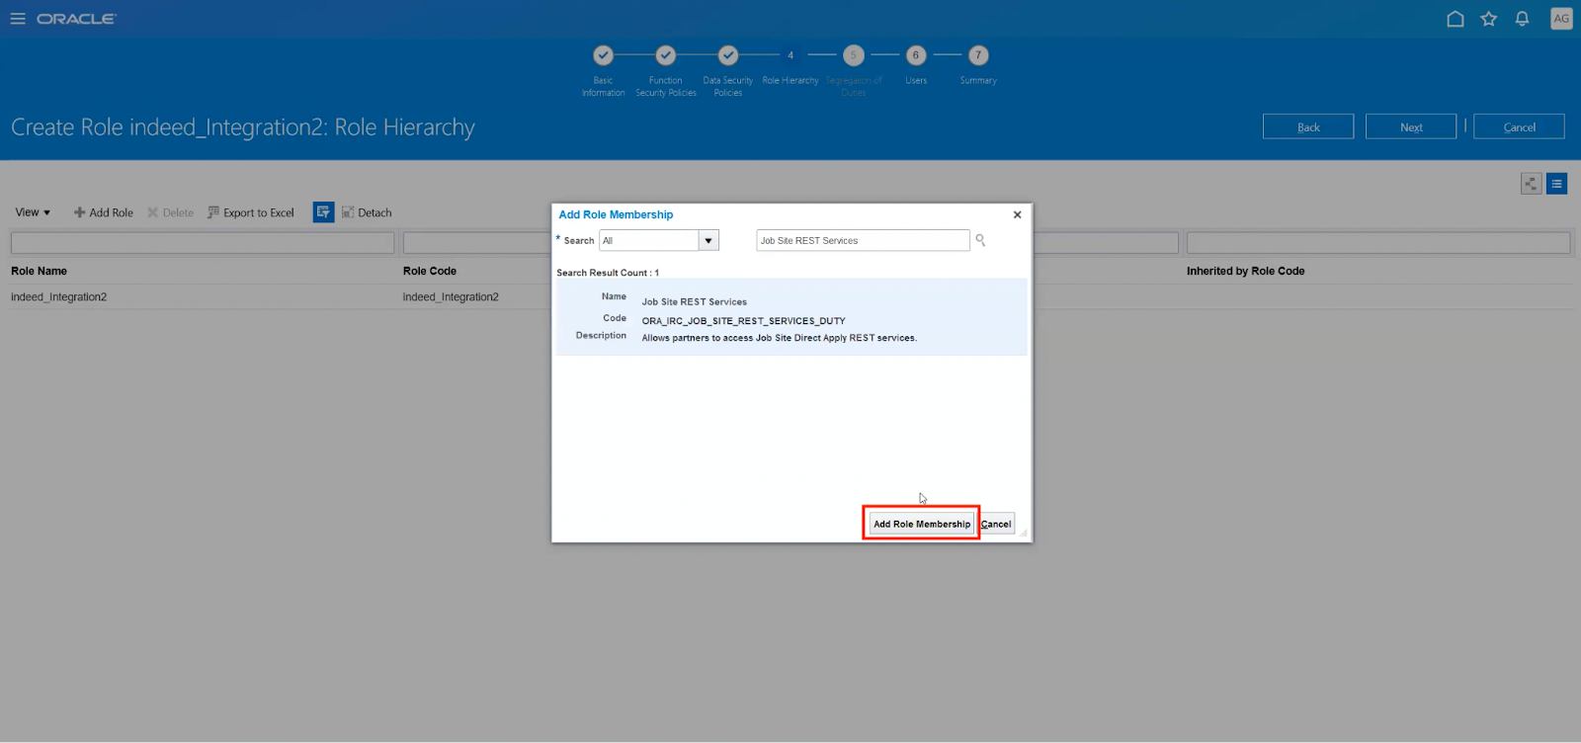Open the notifications bell
Viewport: 1581px width, 743px height.
tap(1523, 19)
